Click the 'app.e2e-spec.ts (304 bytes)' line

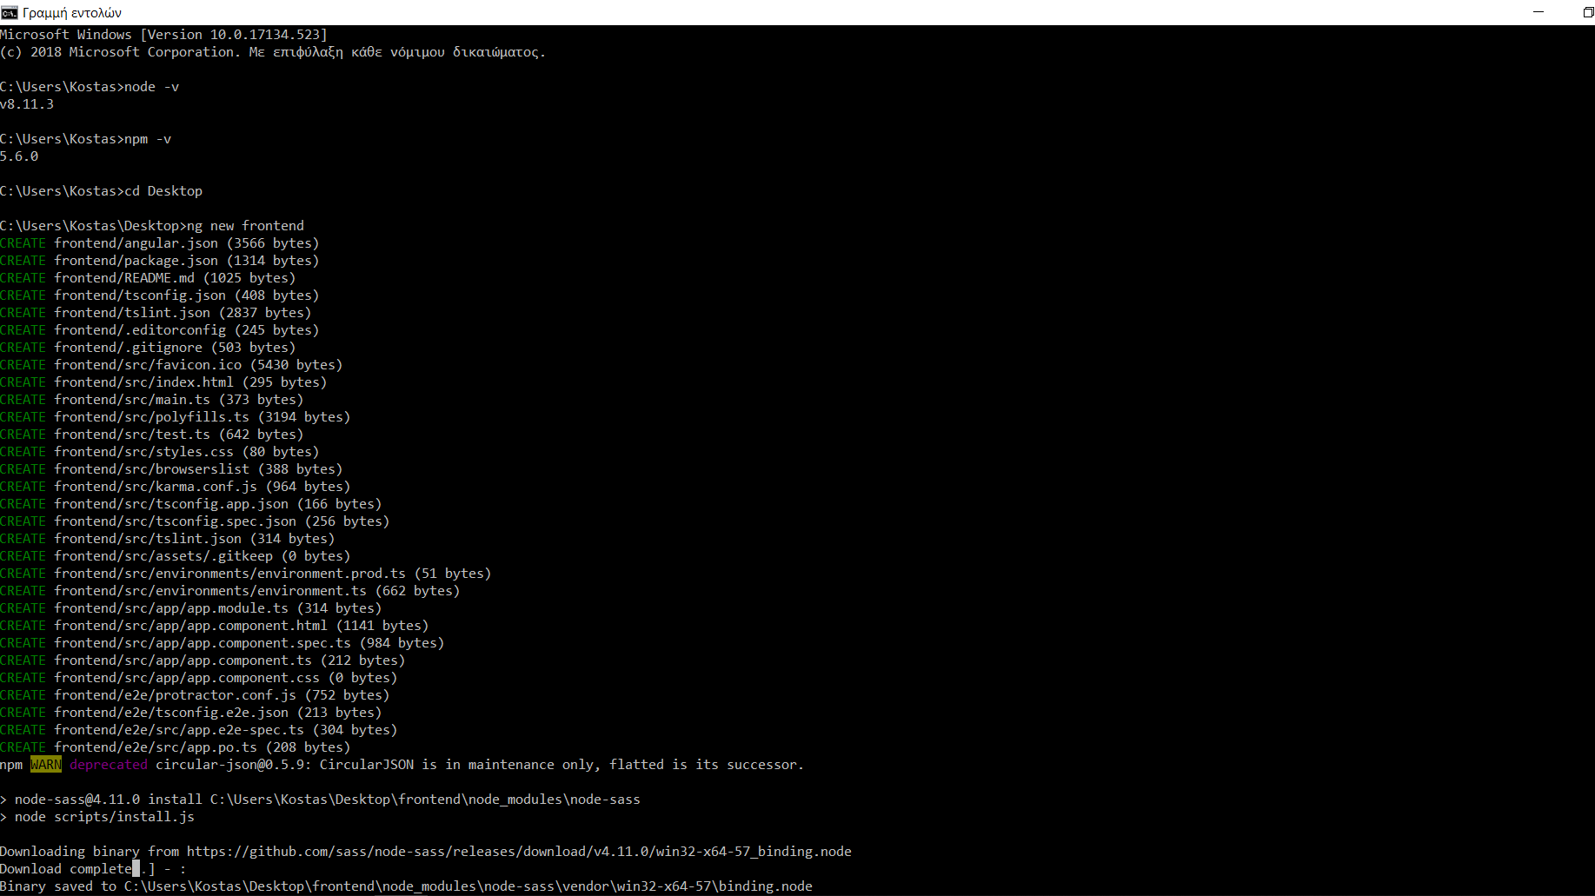click(199, 730)
